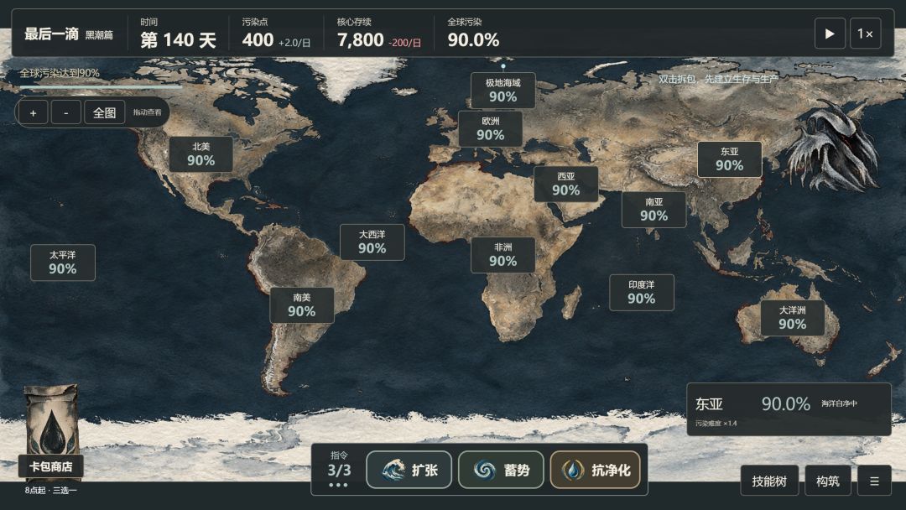The image size is (906, 510).
Task: Zoom in with the plus button
Action: point(33,112)
